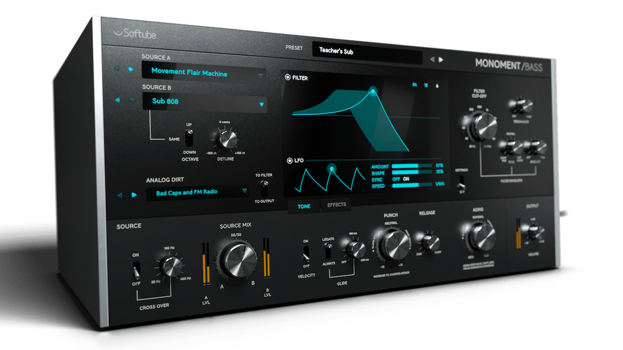Viewport: 623px width, 350px height.
Task: Select next Source B sound arrow
Action: point(131,101)
